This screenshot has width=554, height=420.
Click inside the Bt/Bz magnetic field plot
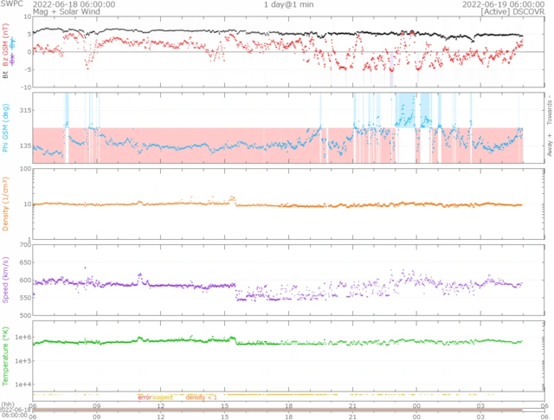(288, 52)
